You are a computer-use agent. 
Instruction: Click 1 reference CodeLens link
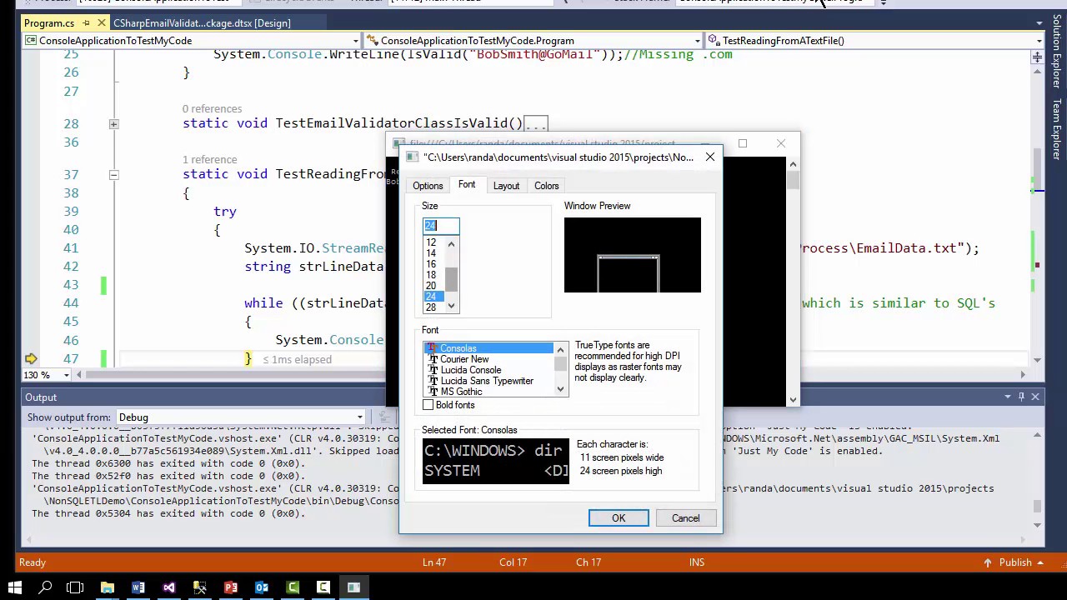pyautogui.click(x=209, y=159)
